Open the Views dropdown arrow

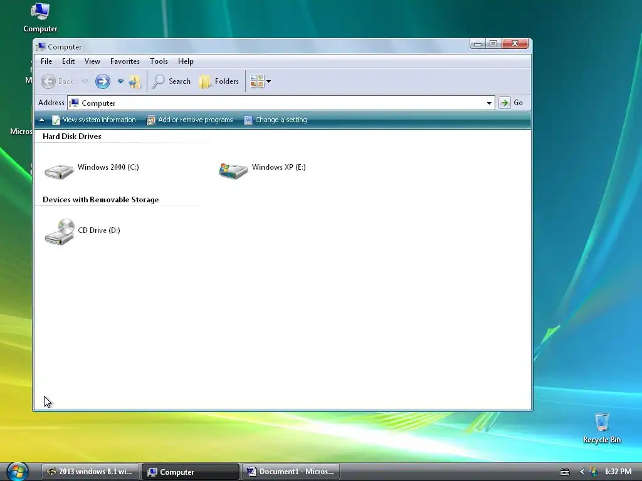coord(268,81)
